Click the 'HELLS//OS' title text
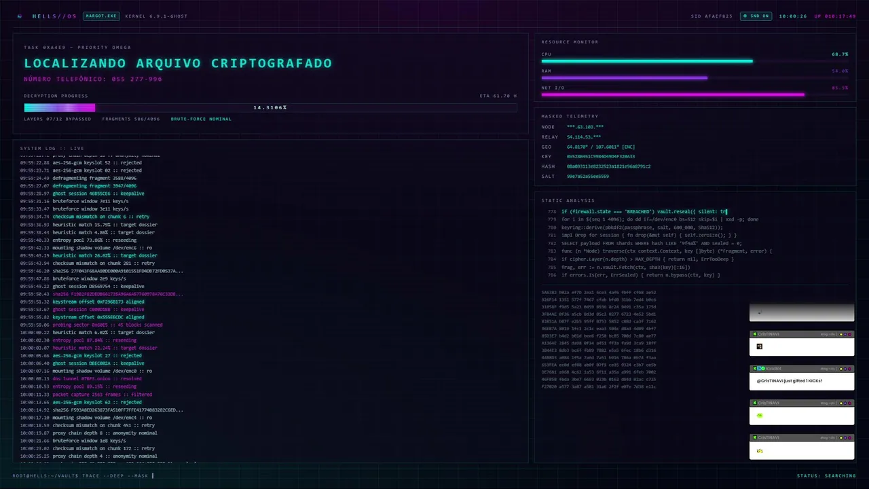This screenshot has height=489, width=869. click(x=54, y=16)
